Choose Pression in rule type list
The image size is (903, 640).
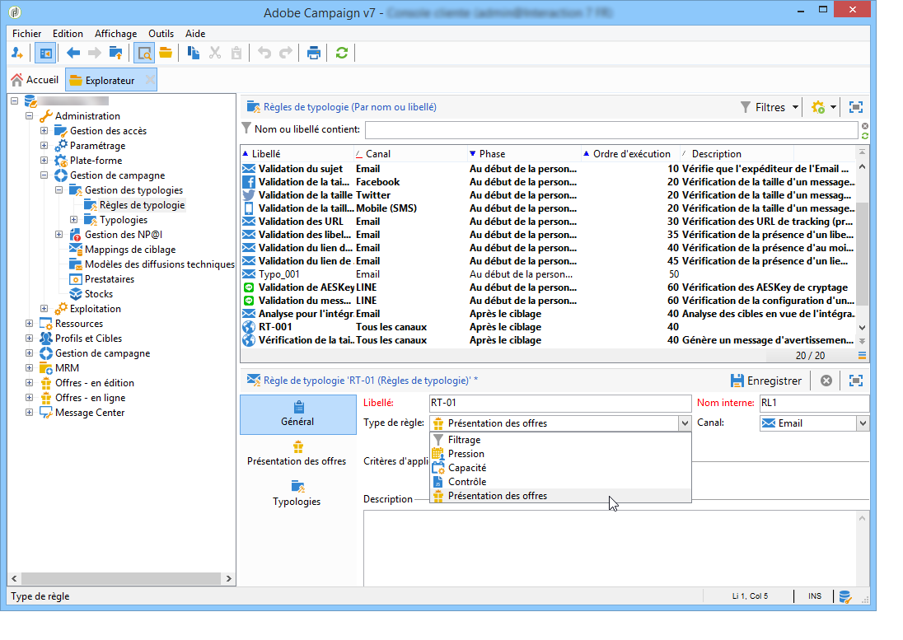[x=560, y=454]
